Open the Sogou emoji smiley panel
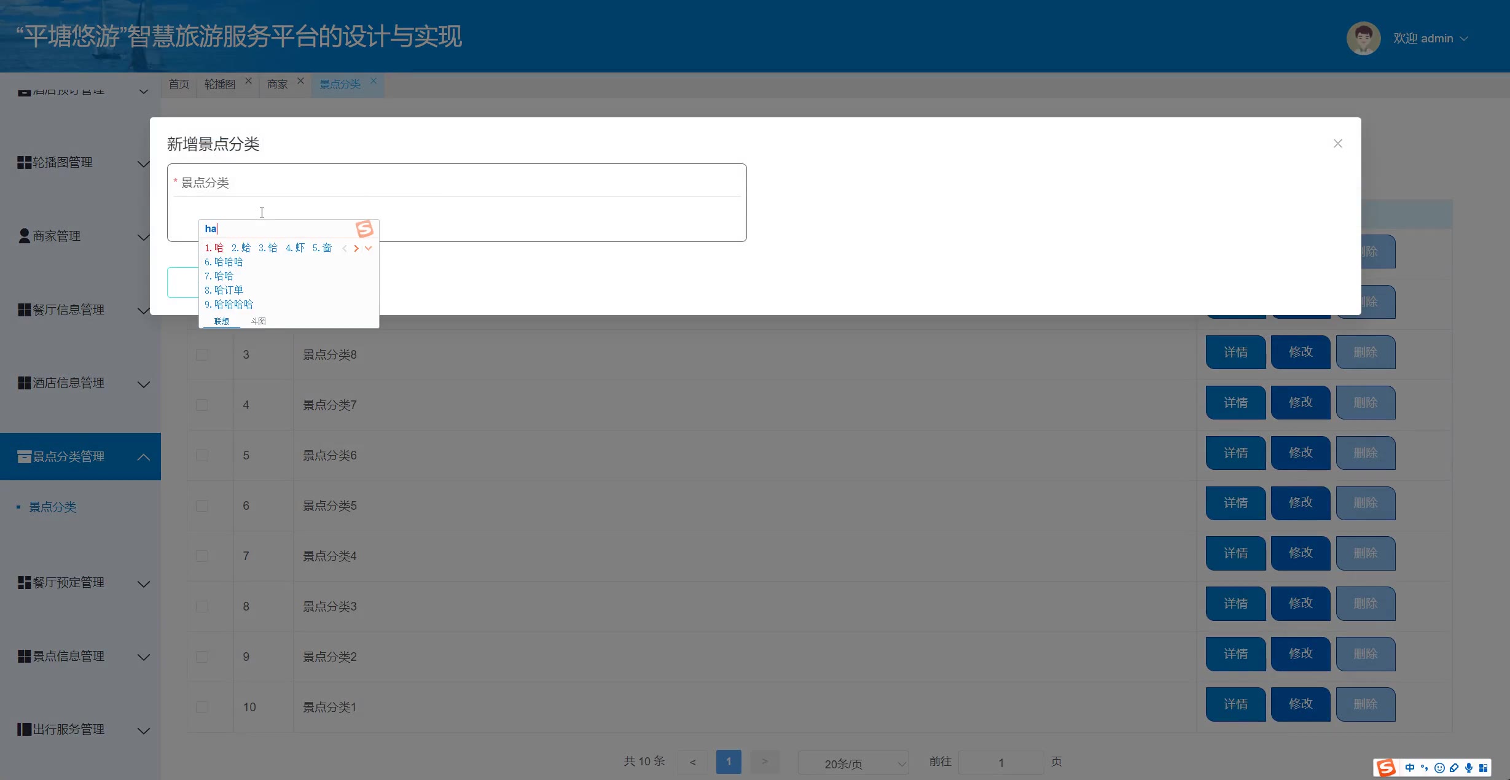The height and width of the screenshot is (780, 1510). click(x=1439, y=768)
